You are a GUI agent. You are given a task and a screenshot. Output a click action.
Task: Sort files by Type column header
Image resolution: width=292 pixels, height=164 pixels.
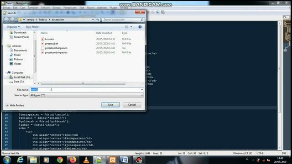coord(125,33)
